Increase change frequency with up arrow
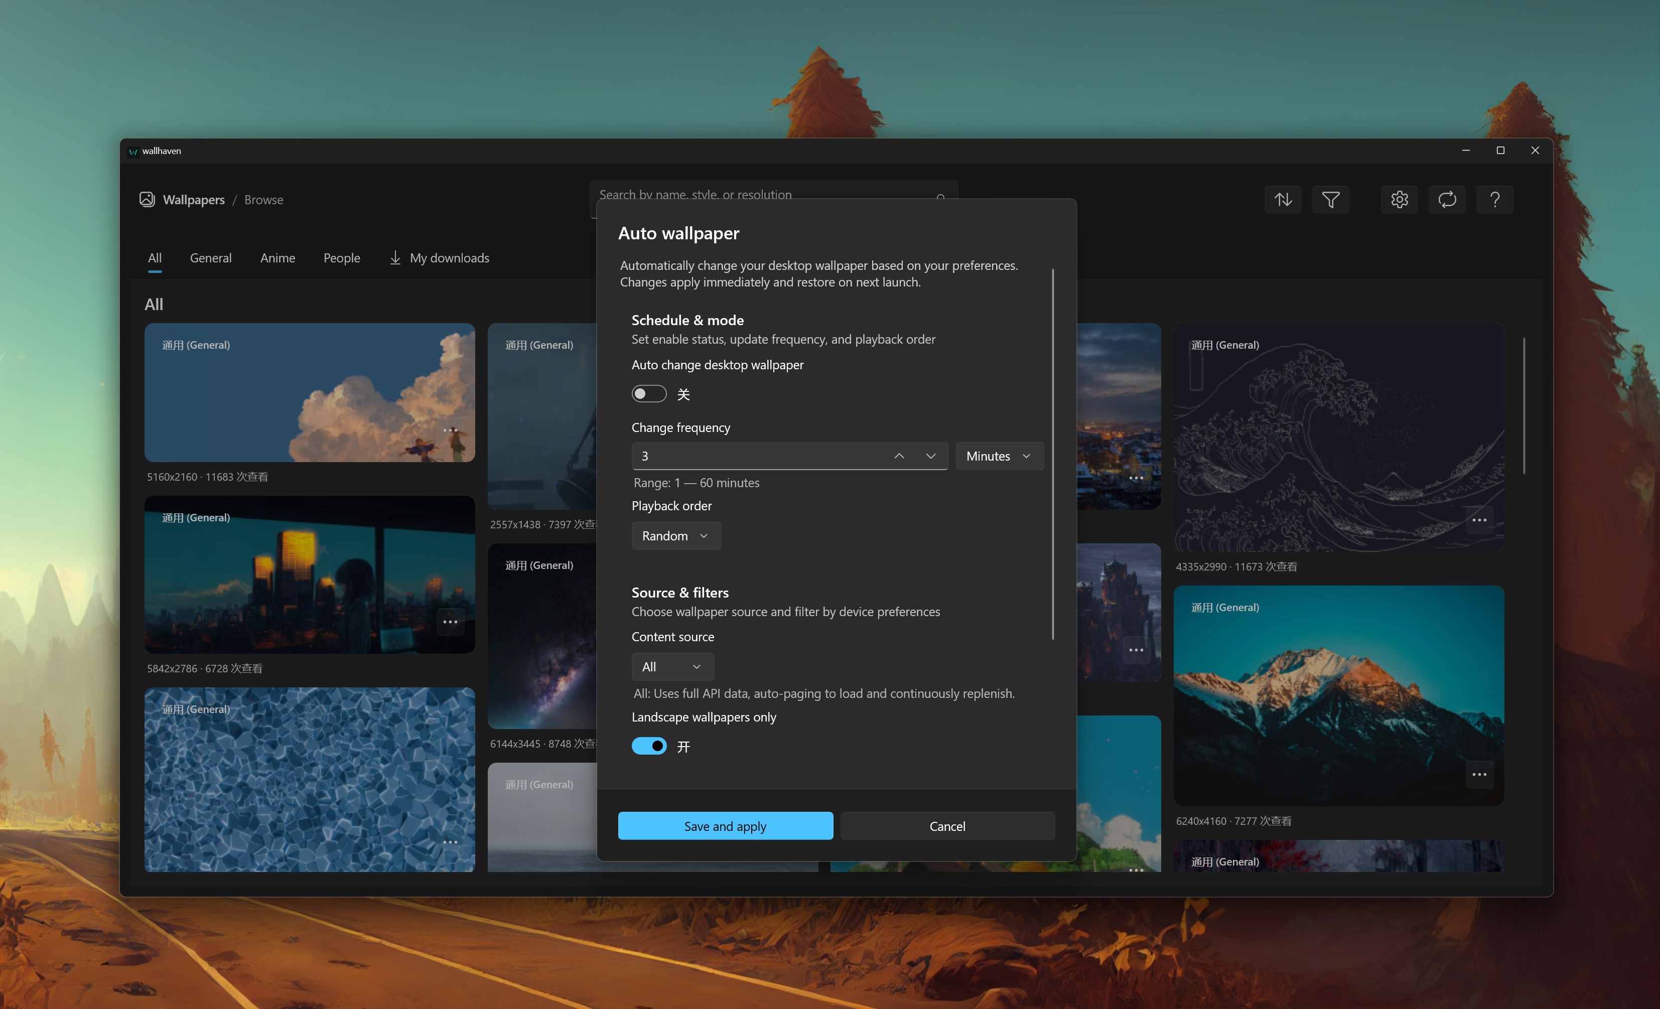The width and height of the screenshot is (1660, 1009). [899, 456]
